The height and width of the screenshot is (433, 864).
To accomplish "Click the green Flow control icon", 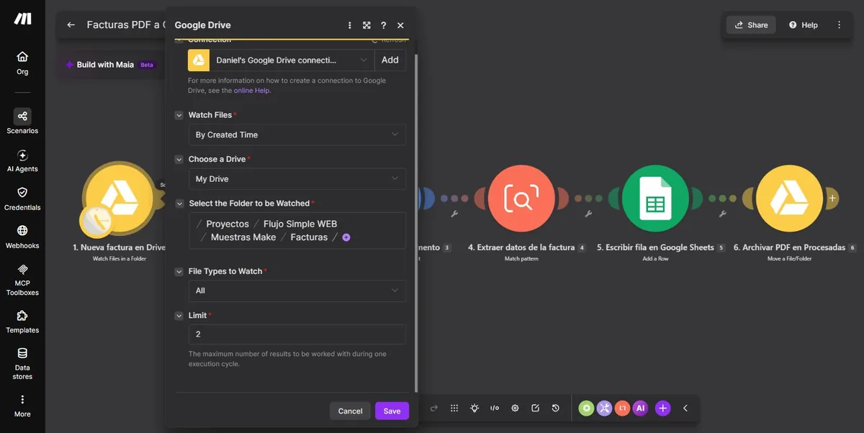I will point(587,408).
